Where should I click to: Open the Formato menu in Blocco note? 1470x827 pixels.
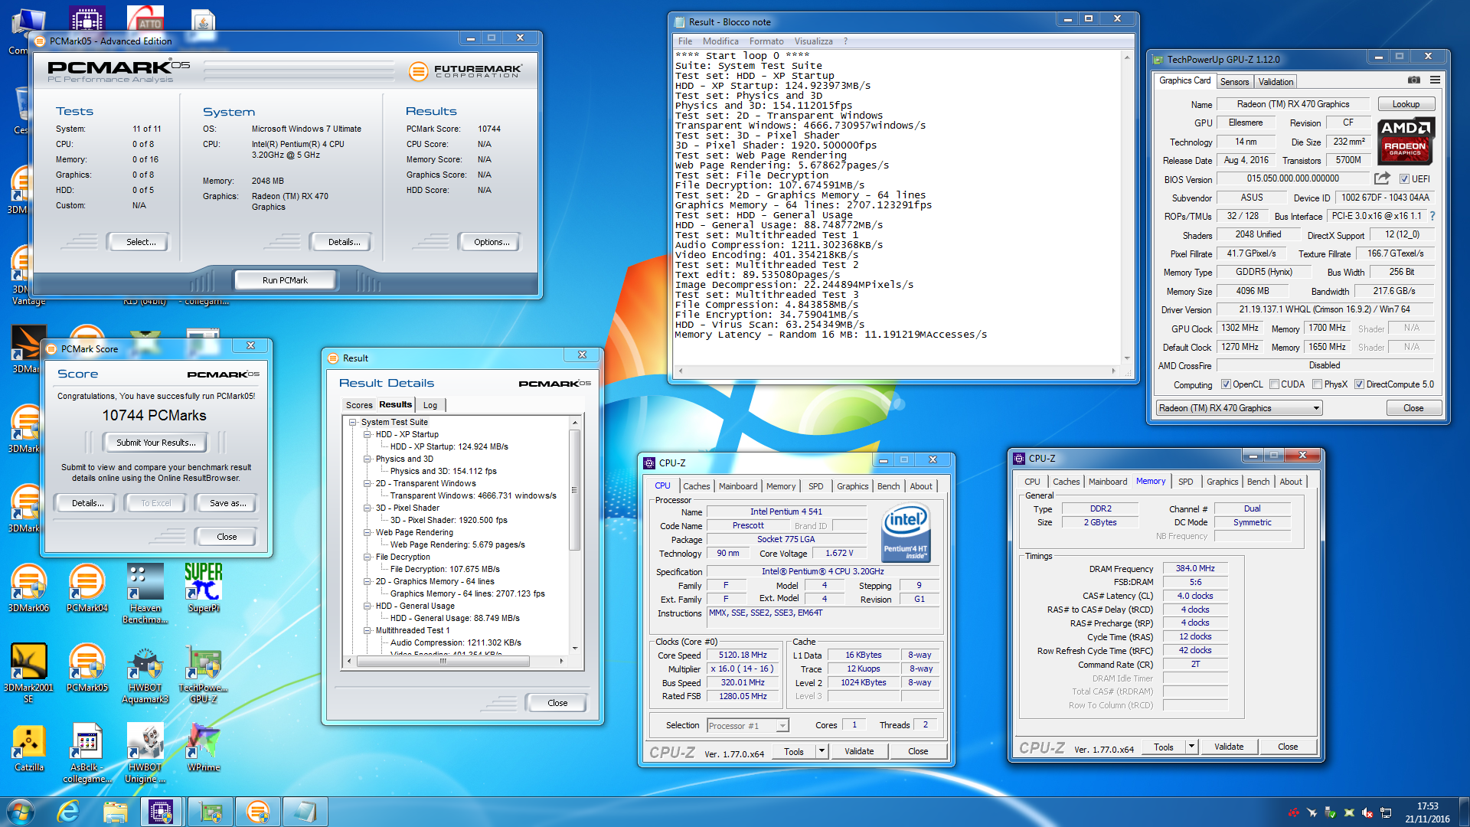point(766,41)
